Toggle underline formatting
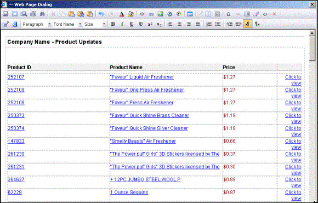 (x=132, y=24)
